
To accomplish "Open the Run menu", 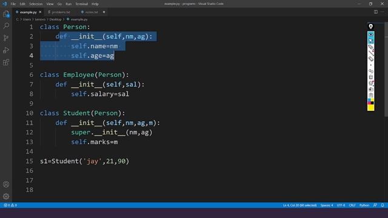I will point(69,4).
